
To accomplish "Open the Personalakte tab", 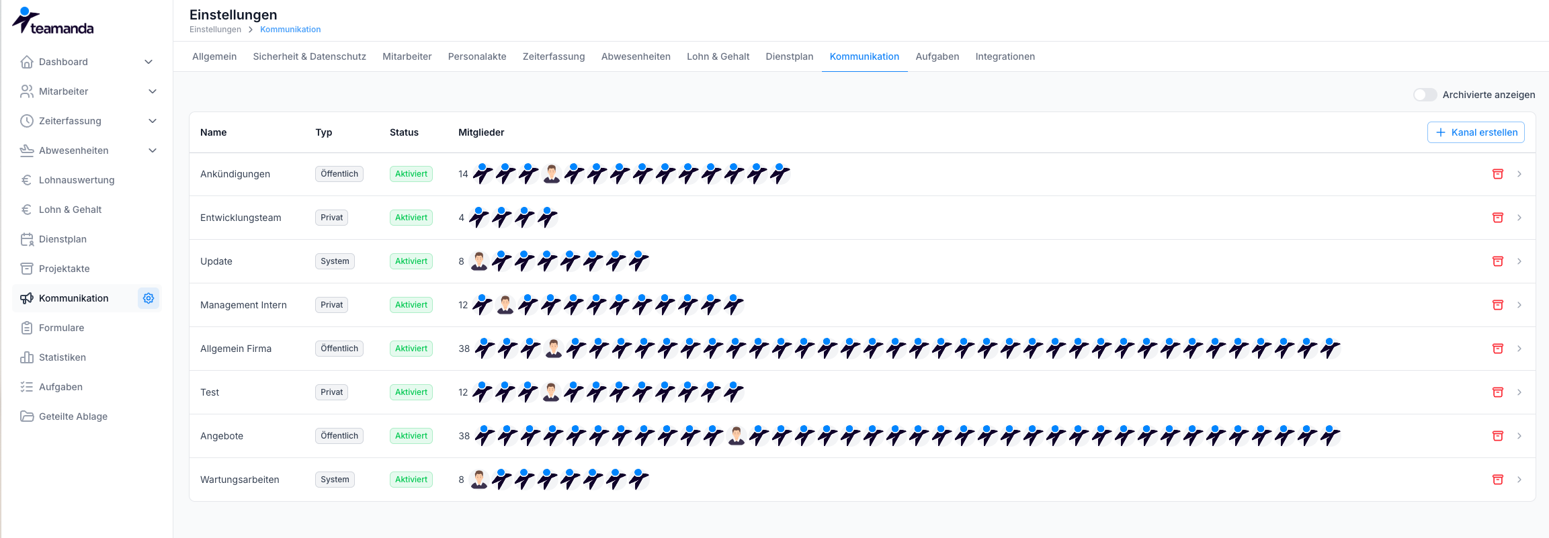I will (477, 56).
